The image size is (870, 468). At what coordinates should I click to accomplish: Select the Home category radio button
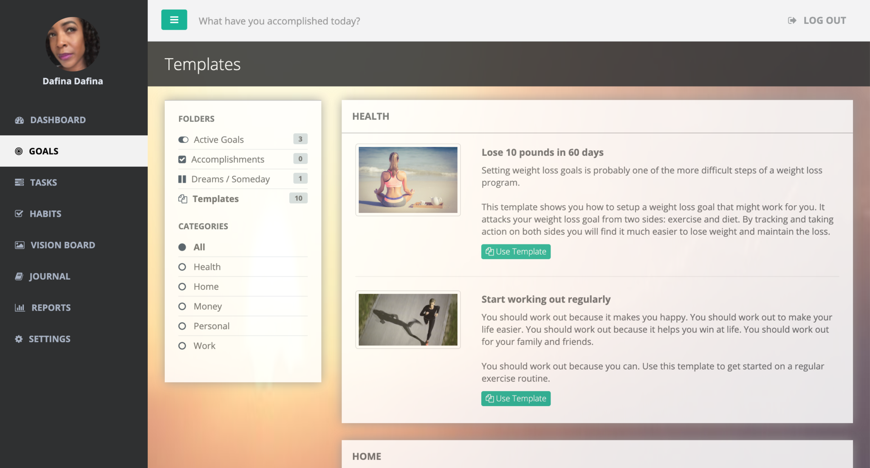(182, 287)
